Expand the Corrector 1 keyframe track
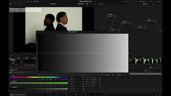Screen dimensions: 171x96 click(x=91, y=84)
